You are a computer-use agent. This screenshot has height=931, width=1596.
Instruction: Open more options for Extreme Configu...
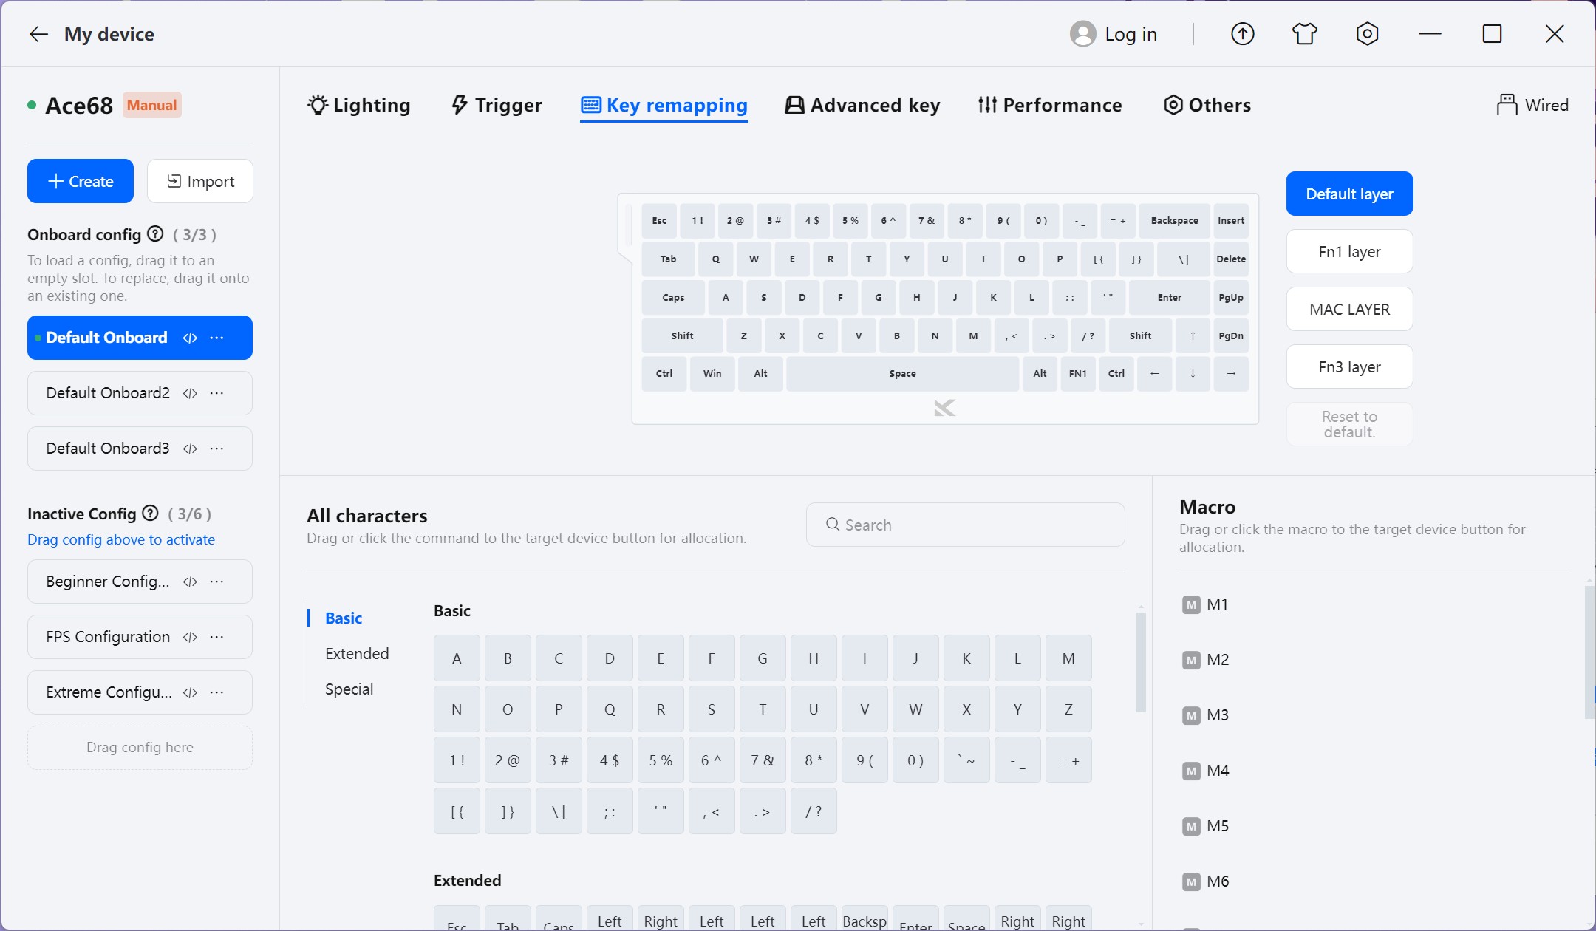coord(216,692)
